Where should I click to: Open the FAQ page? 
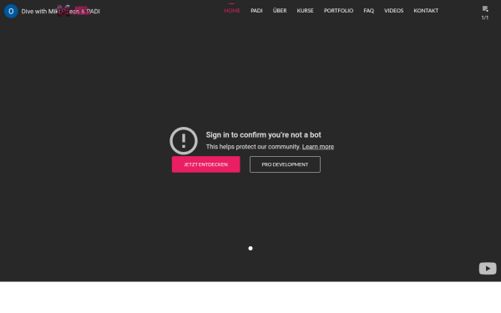[x=368, y=11]
